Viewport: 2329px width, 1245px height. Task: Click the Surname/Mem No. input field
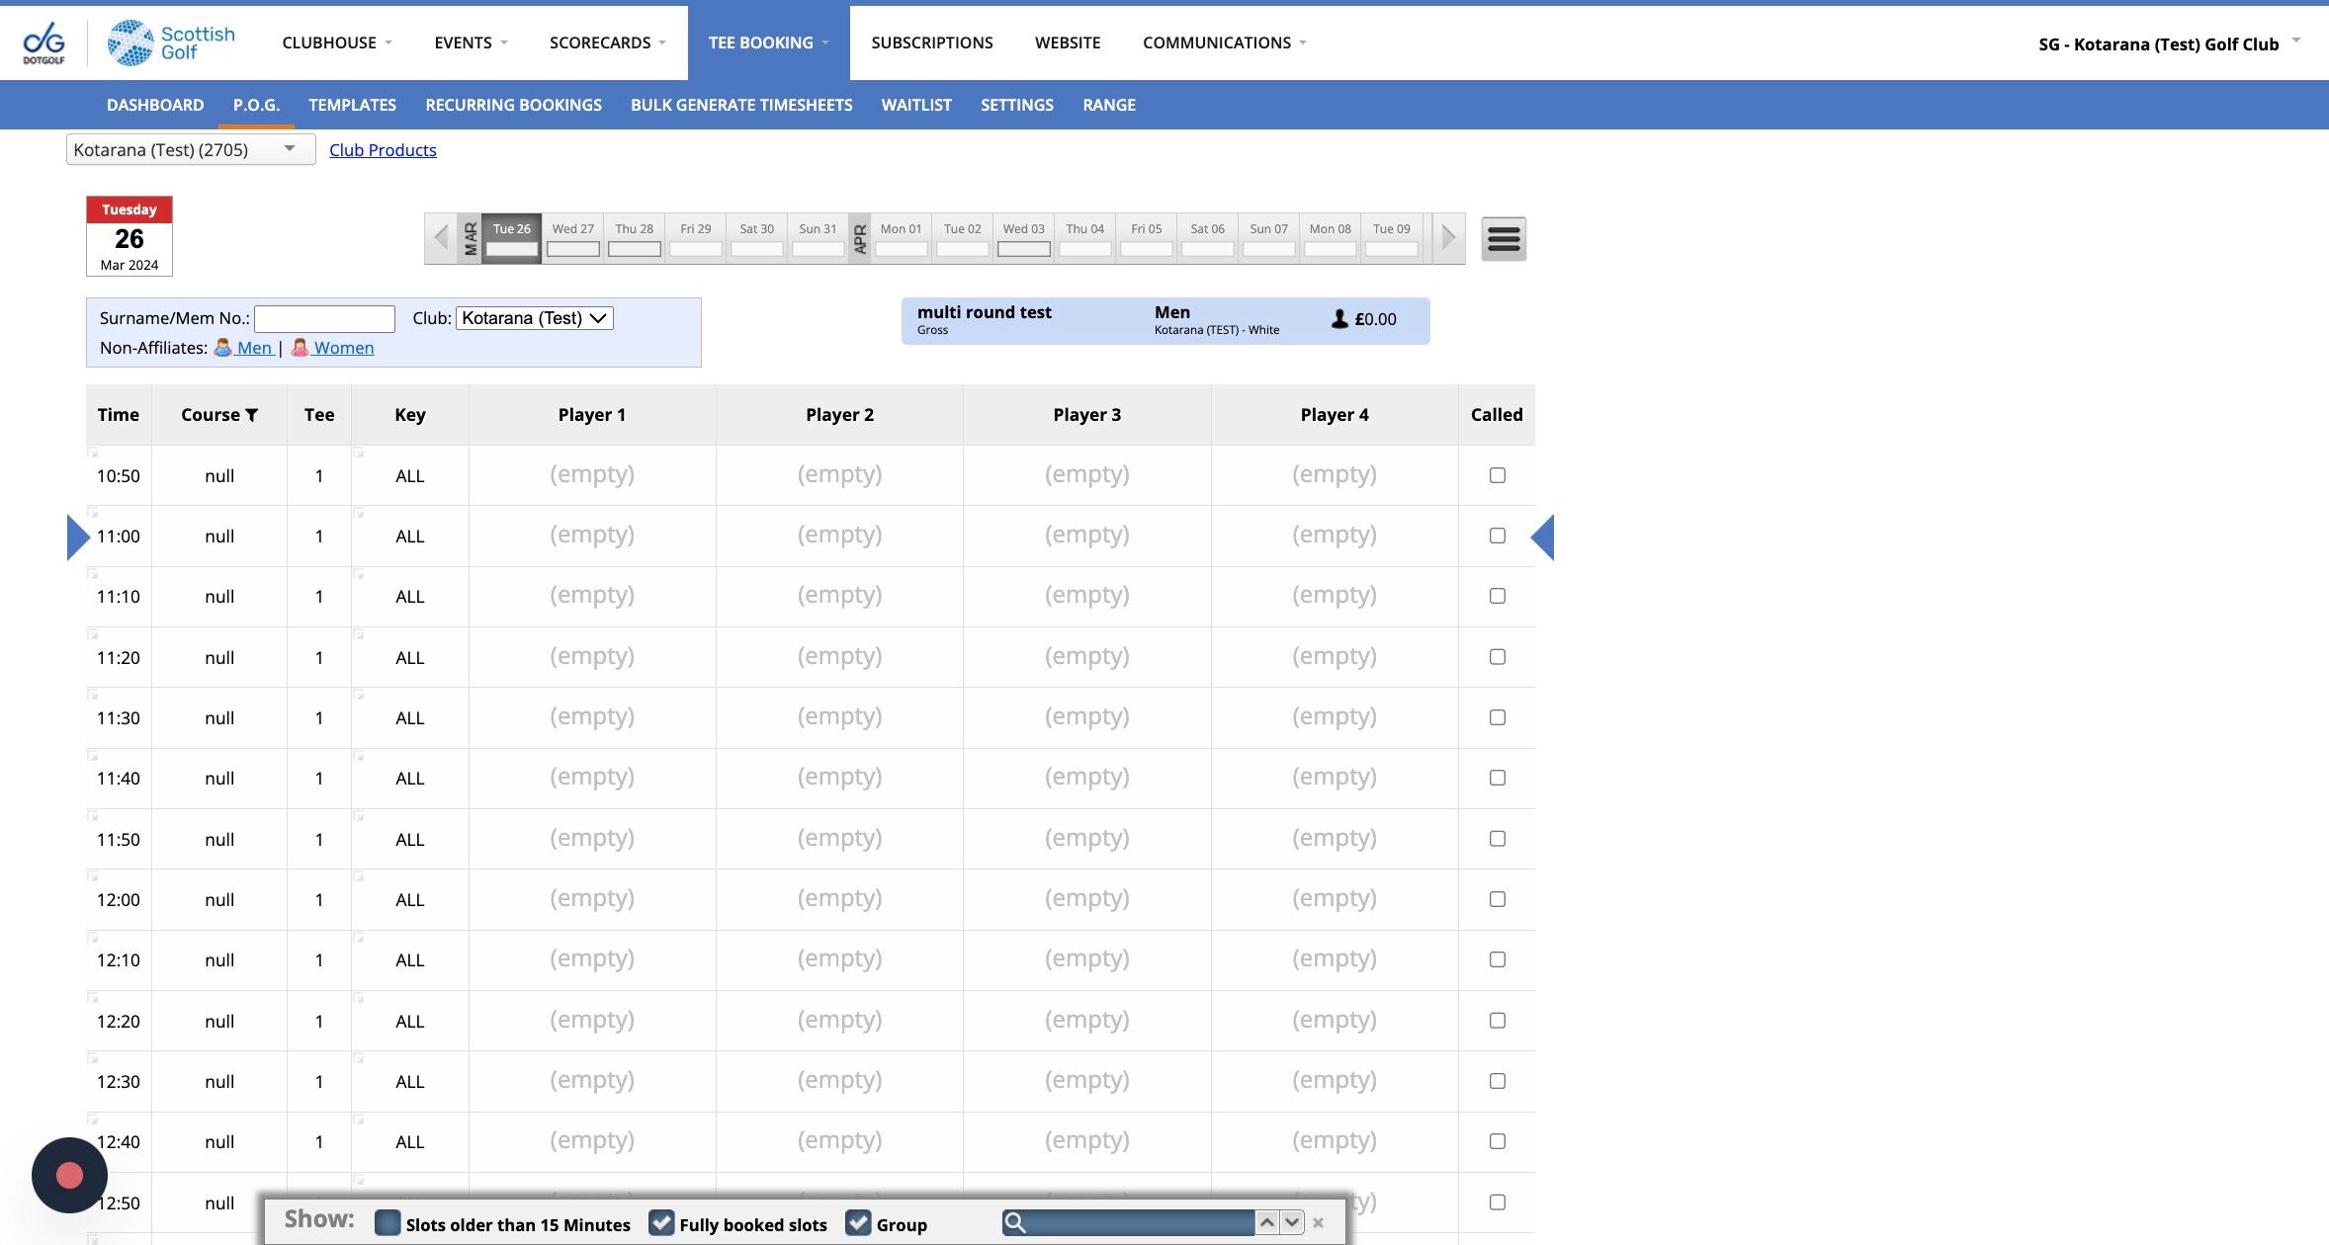point(324,318)
